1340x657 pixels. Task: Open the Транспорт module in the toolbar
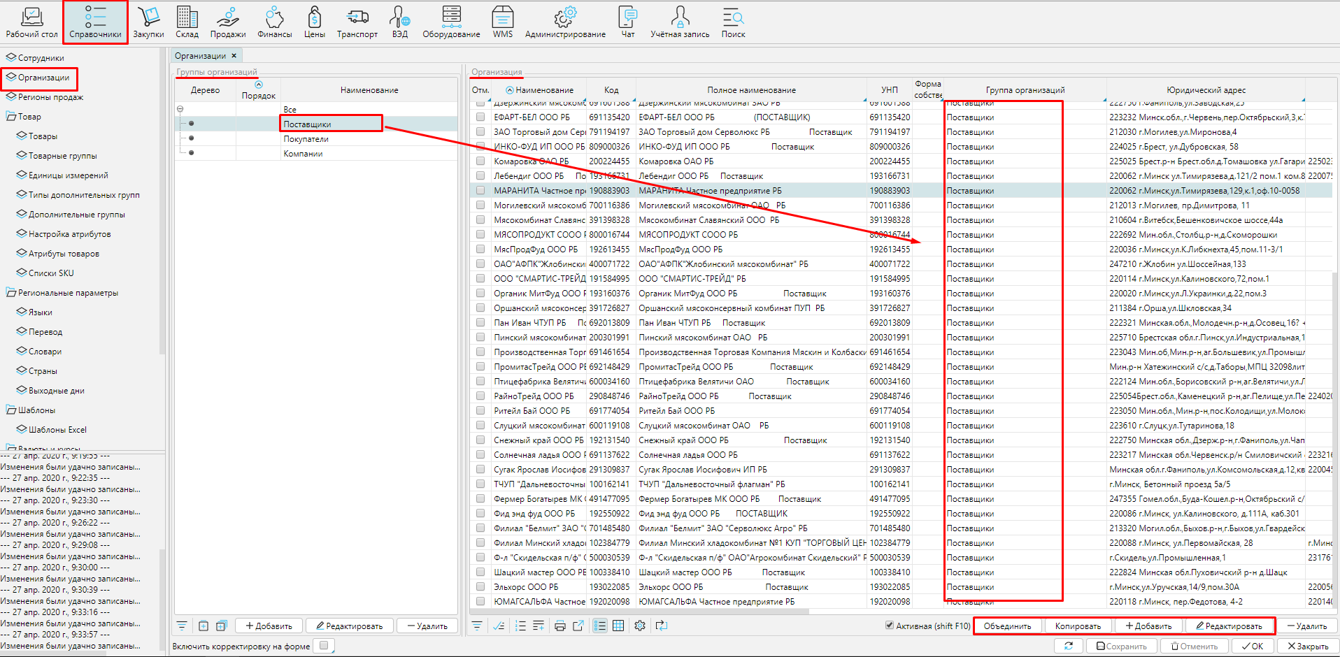pos(357,22)
